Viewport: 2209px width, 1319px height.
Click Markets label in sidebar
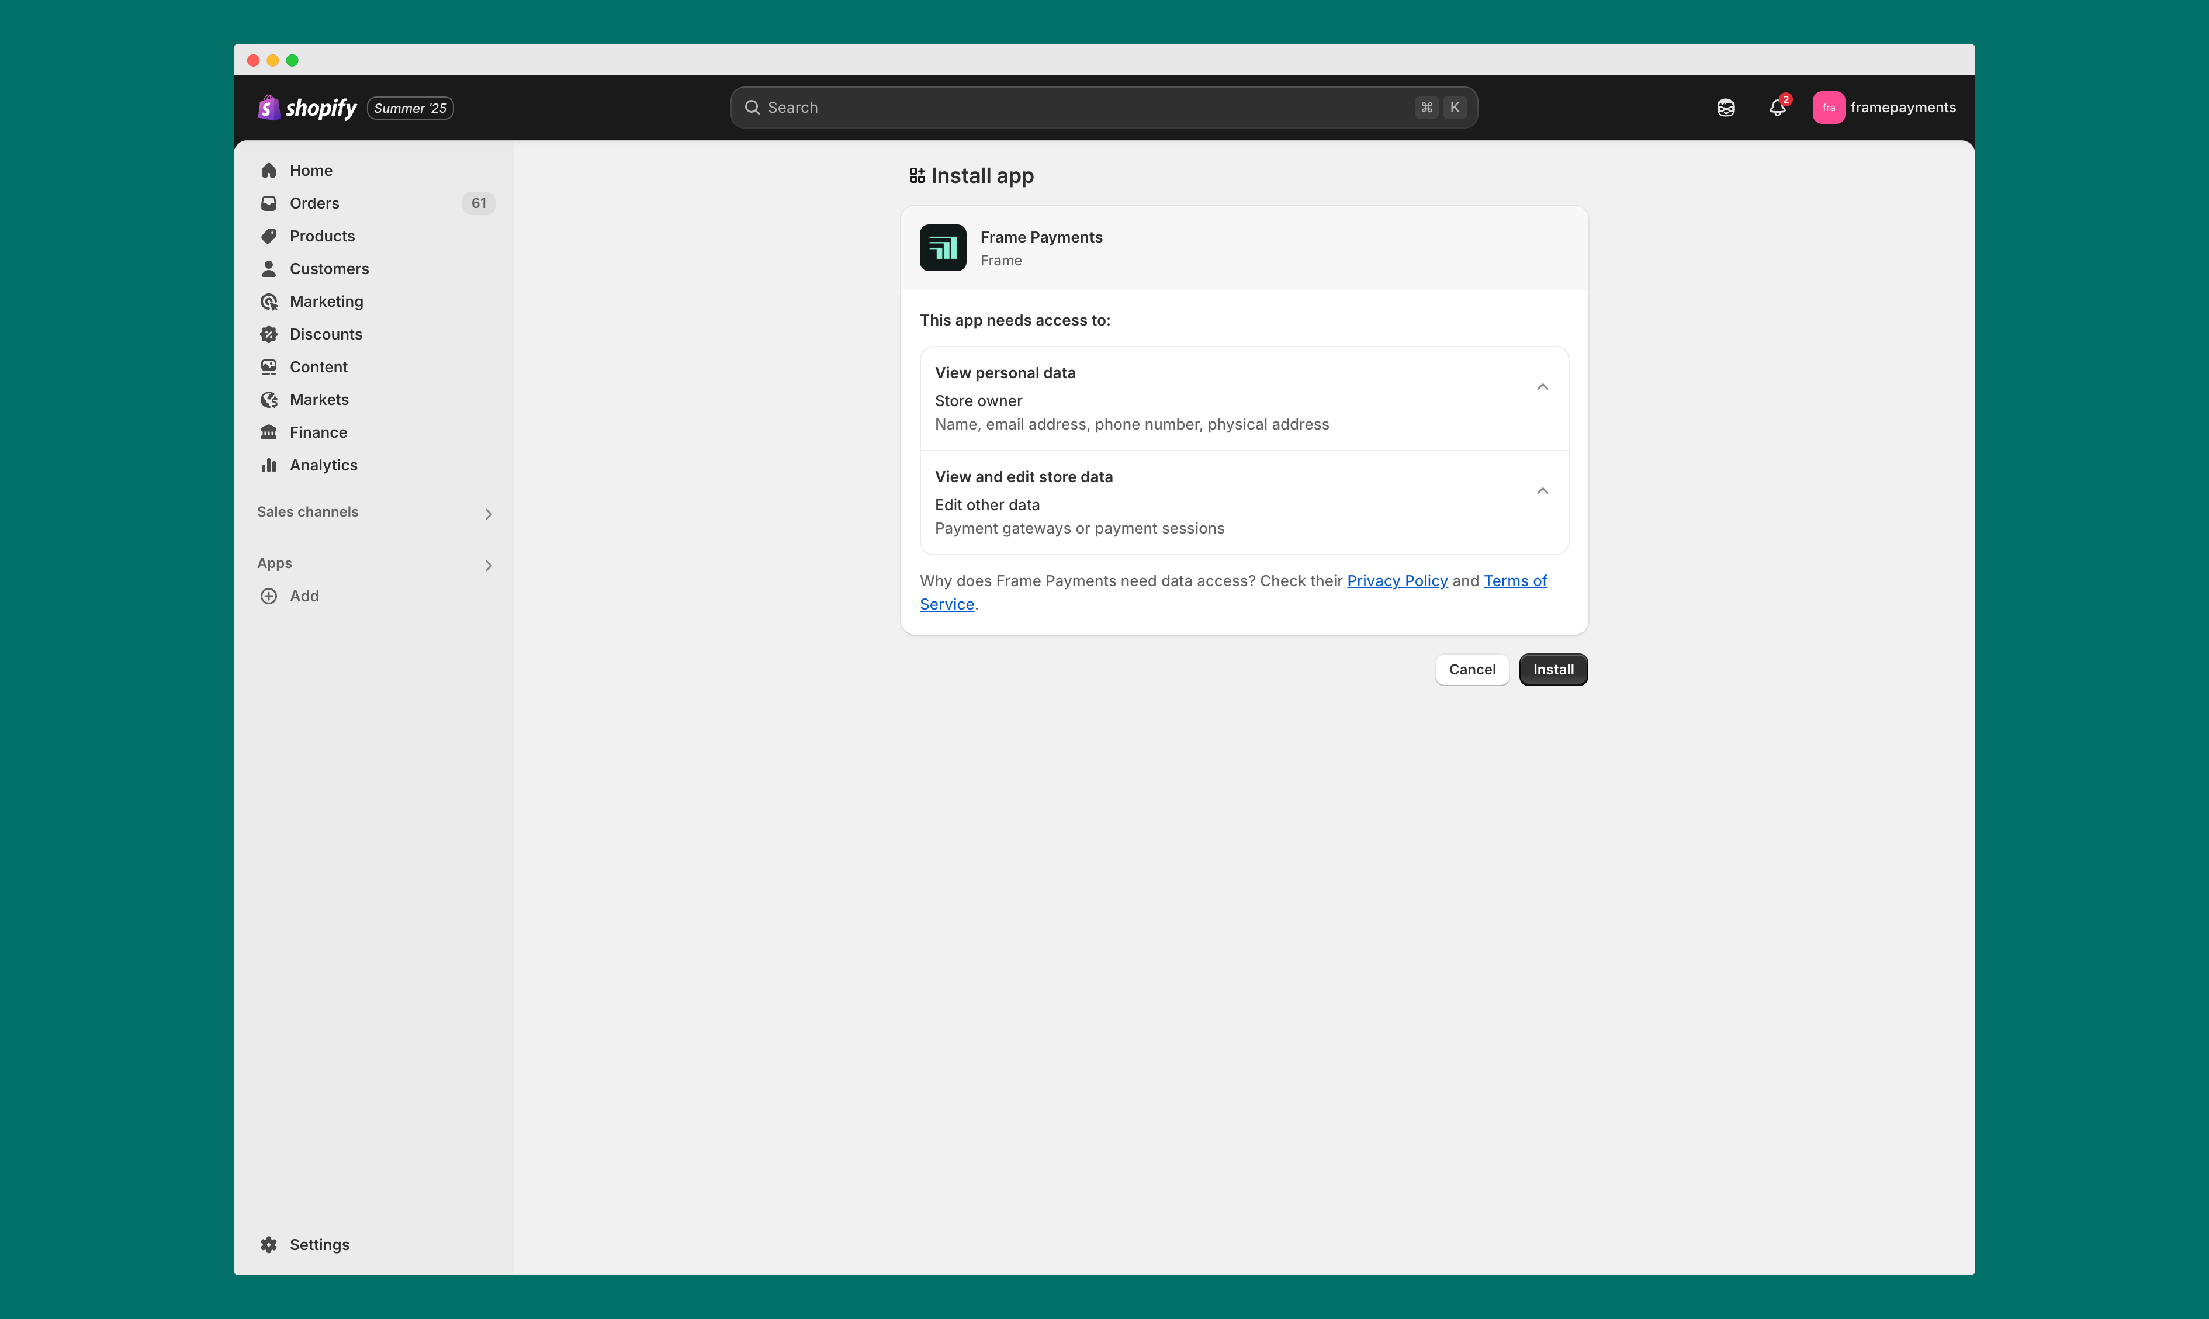coord(319,400)
